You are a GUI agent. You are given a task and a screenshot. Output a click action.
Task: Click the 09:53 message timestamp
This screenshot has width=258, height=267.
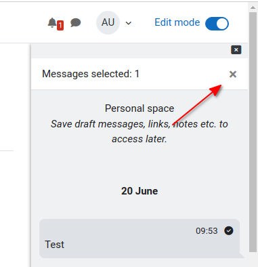207,231
